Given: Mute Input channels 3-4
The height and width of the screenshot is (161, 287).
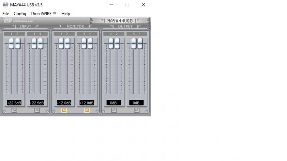Looking at the screenshot, I should [x=37, y=111].
